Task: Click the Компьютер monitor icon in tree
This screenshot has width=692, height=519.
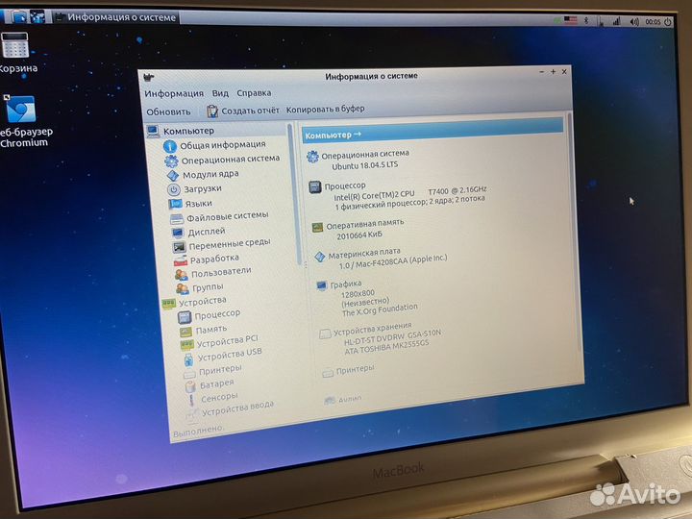Action: pyautogui.click(x=153, y=132)
